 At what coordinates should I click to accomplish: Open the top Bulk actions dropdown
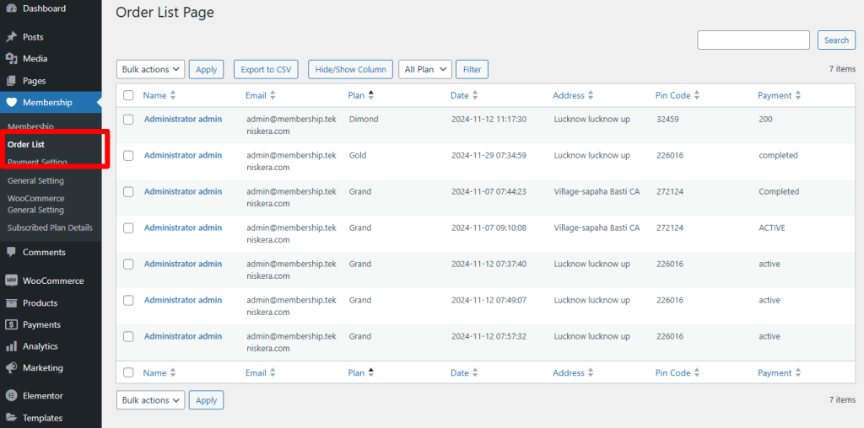[150, 70]
